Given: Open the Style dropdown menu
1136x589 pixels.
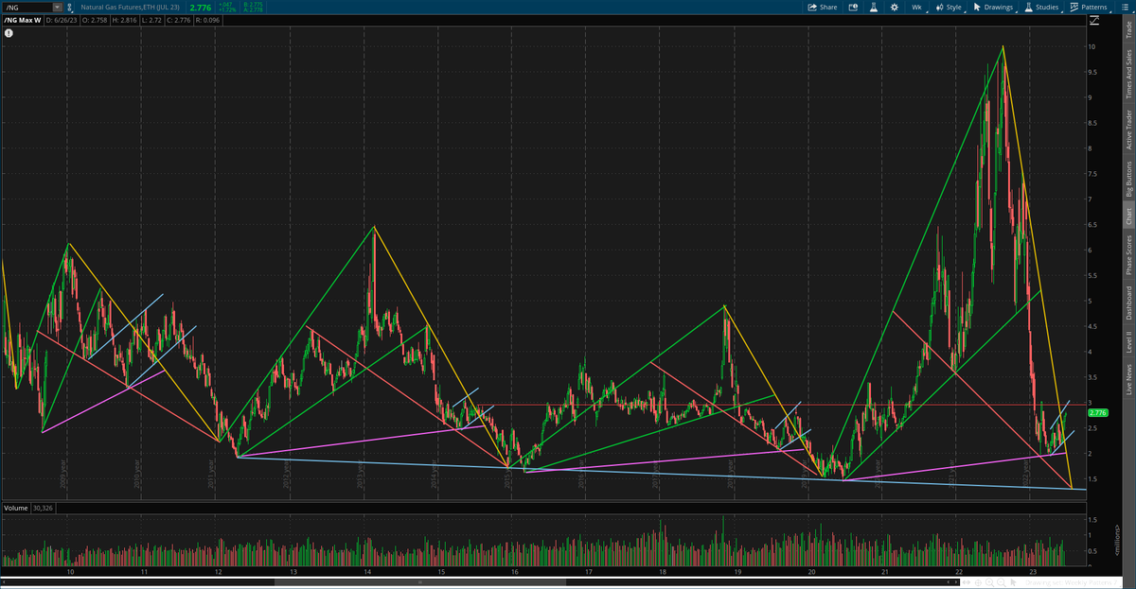Looking at the screenshot, I should point(948,8).
